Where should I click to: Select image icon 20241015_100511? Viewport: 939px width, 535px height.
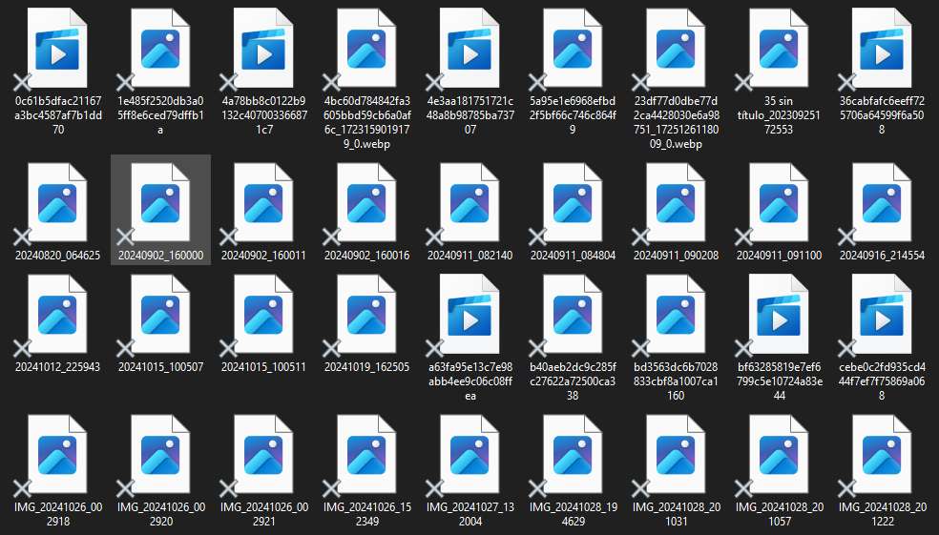pos(263,314)
